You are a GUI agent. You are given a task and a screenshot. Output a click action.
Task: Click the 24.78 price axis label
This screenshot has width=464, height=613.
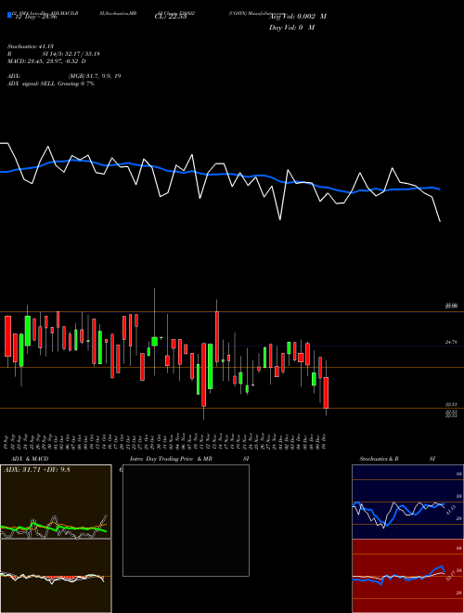coord(451,342)
